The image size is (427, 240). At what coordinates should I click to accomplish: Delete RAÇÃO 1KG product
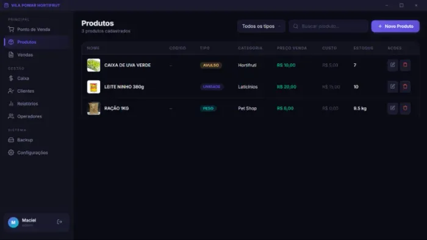click(x=405, y=108)
